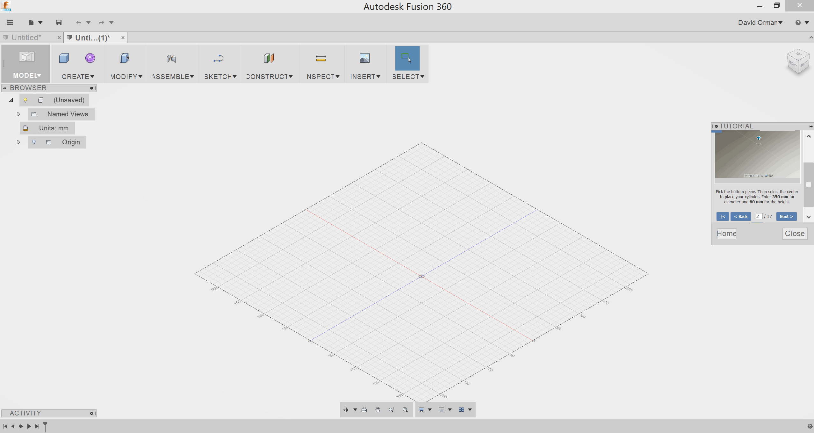The width and height of the screenshot is (814, 433).
Task: Open the File dropdown arrow
Action: click(x=40, y=22)
